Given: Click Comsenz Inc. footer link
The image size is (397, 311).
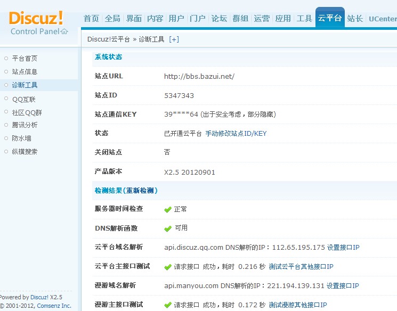Looking at the screenshot, I should point(54,306).
